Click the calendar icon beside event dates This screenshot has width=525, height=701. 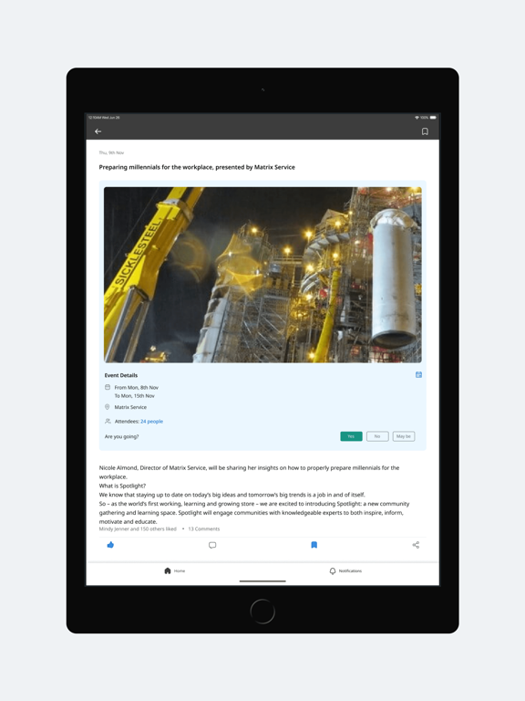[x=108, y=387]
